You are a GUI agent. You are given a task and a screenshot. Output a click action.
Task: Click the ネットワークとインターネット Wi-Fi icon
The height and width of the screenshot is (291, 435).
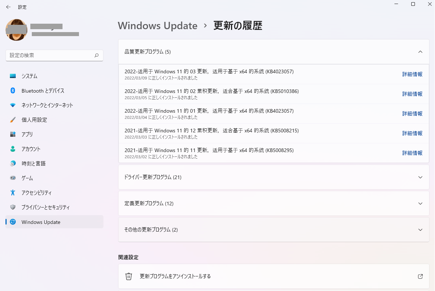click(x=13, y=105)
